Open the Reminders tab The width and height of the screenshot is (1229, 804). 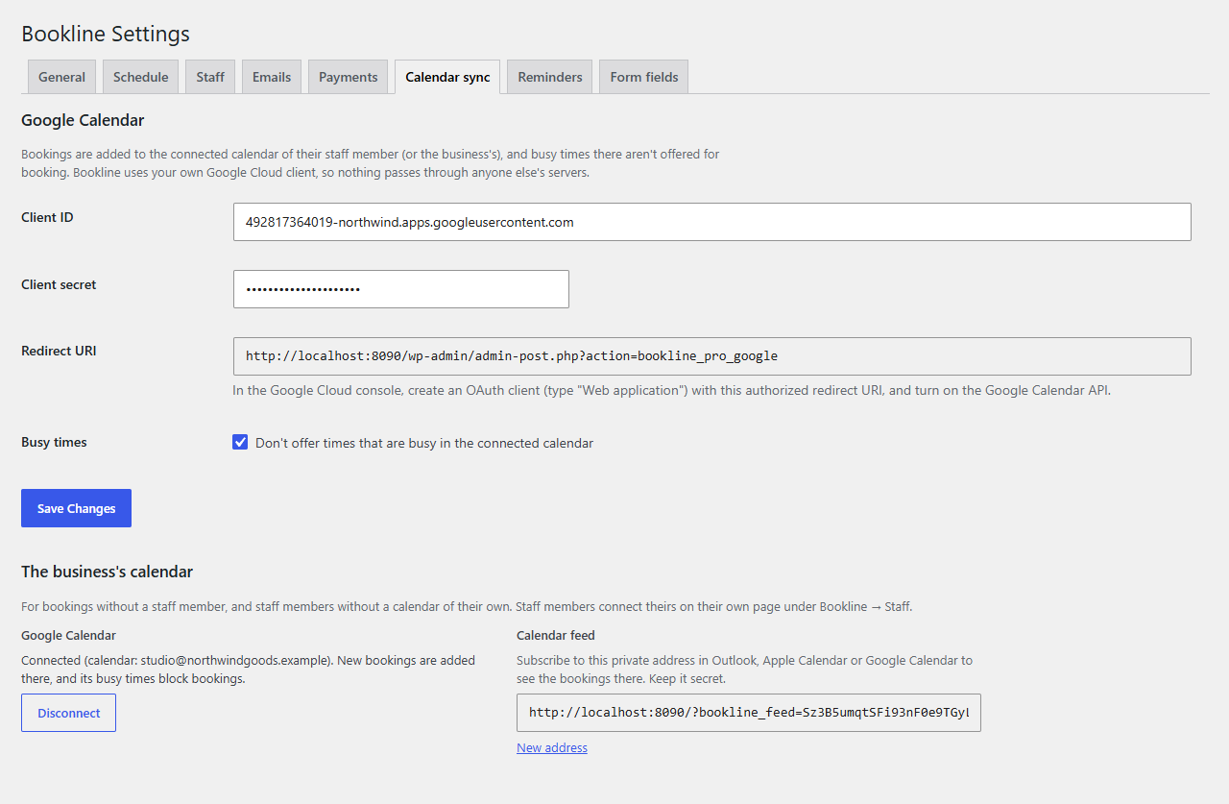[550, 77]
